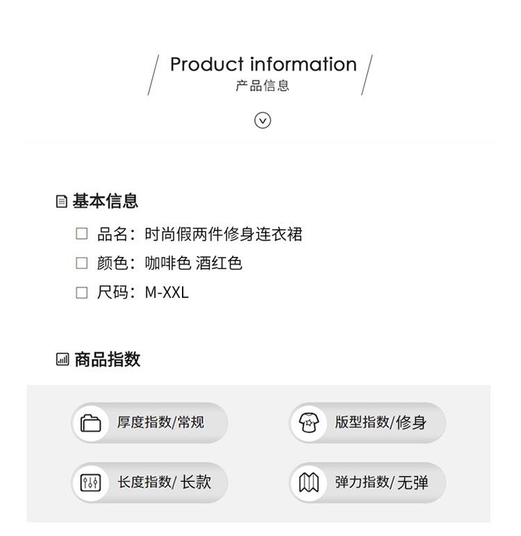Click the Product information heading

[263, 65]
